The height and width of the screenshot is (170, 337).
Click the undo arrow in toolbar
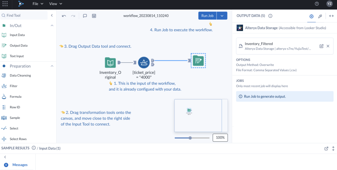[64, 16]
